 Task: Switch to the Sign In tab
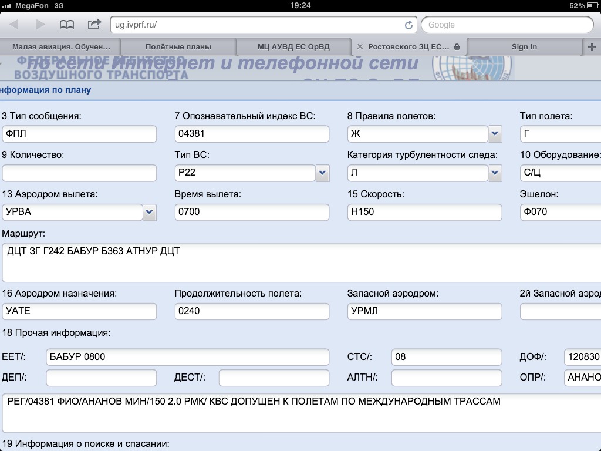tap(524, 47)
